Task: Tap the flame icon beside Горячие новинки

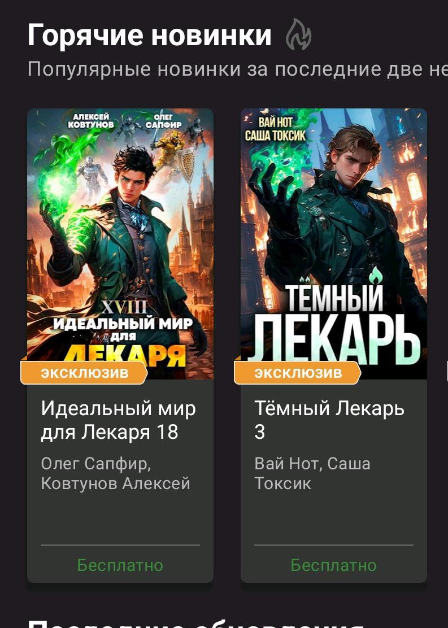Action: point(298,34)
